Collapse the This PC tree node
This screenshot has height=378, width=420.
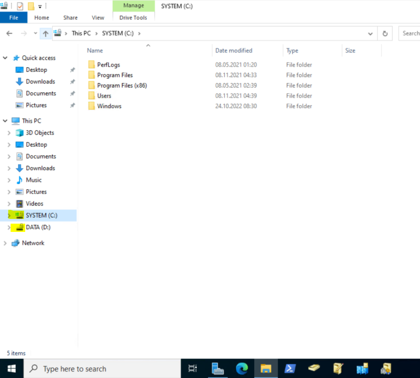pos(5,121)
